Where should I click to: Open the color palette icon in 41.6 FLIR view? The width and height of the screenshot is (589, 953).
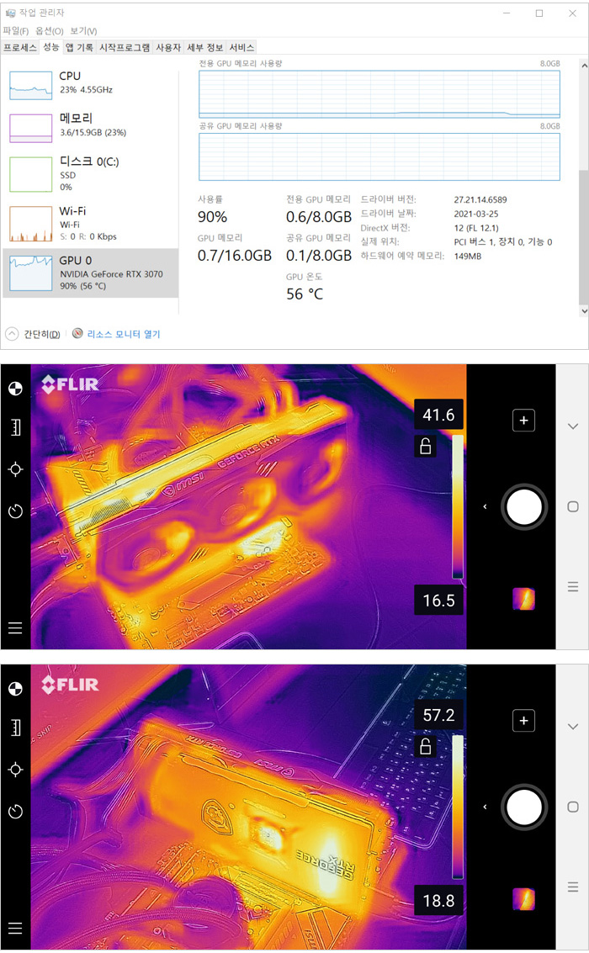coord(15,389)
